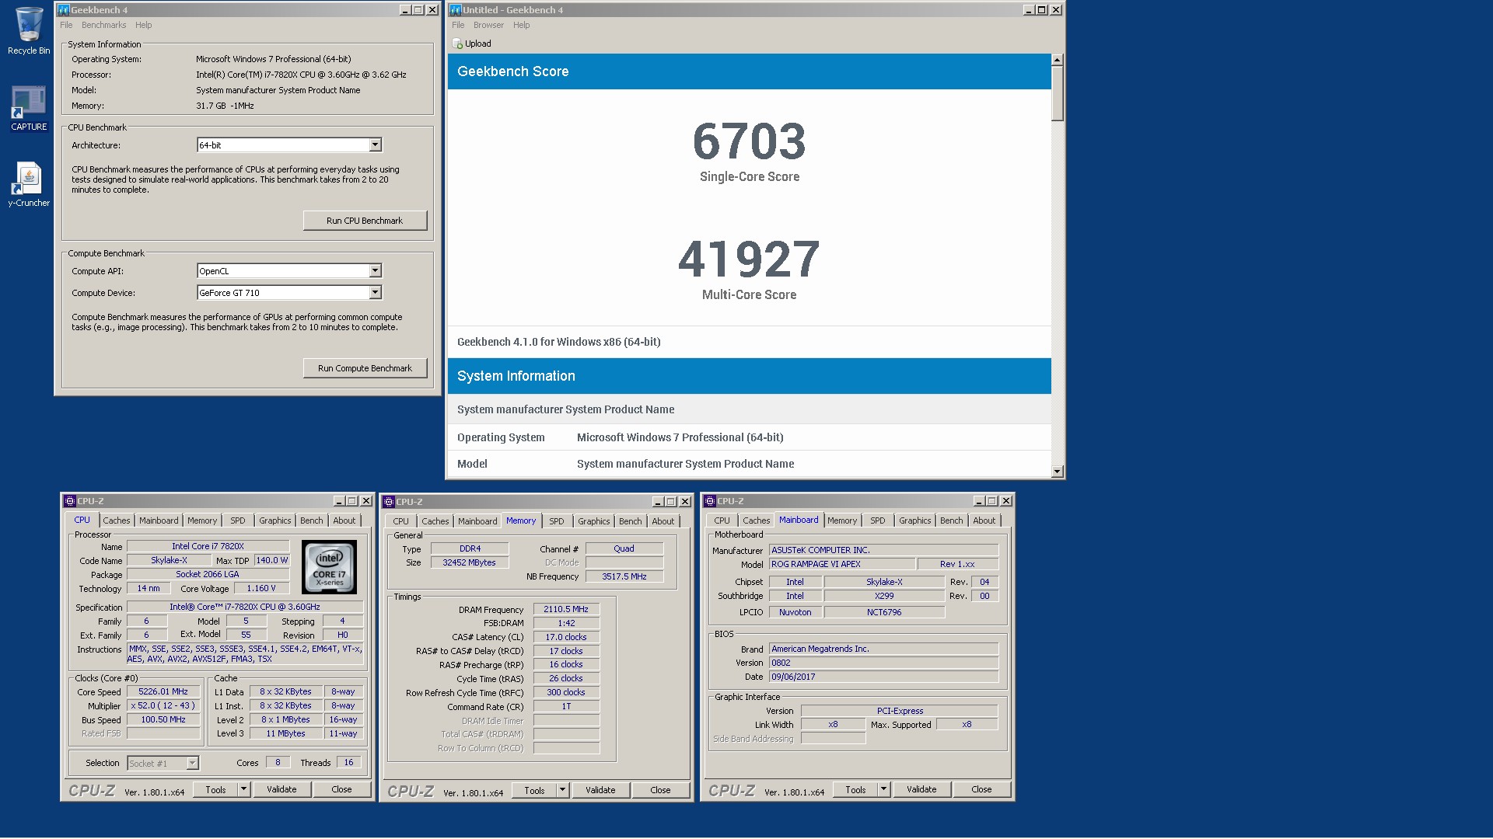The height and width of the screenshot is (839, 1493).
Task: Open File menu in Untitled results window
Action: [458, 25]
